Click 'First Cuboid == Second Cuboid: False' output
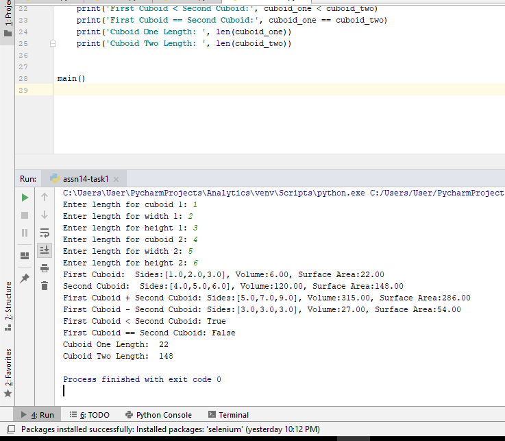The width and height of the screenshot is (505, 441). (x=149, y=333)
